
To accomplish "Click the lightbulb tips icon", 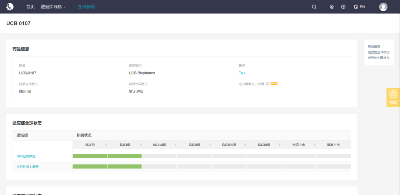I will [331, 7].
